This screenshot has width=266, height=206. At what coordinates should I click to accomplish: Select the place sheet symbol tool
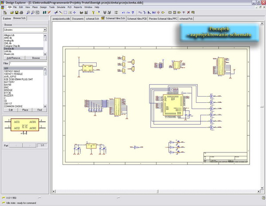point(170,12)
